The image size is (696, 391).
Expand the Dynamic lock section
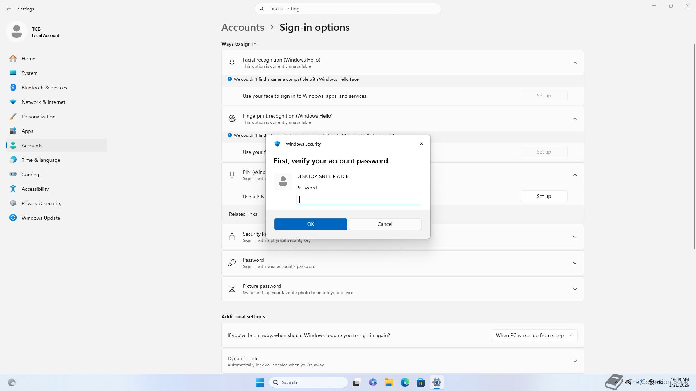point(575,361)
